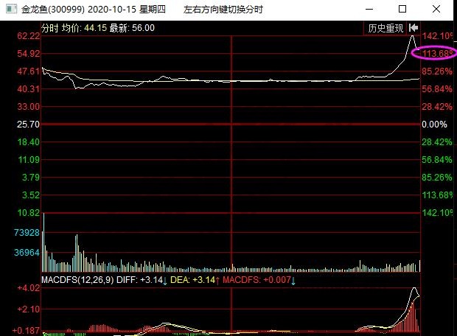Click the price peak at the chart's right

(x=413, y=36)
